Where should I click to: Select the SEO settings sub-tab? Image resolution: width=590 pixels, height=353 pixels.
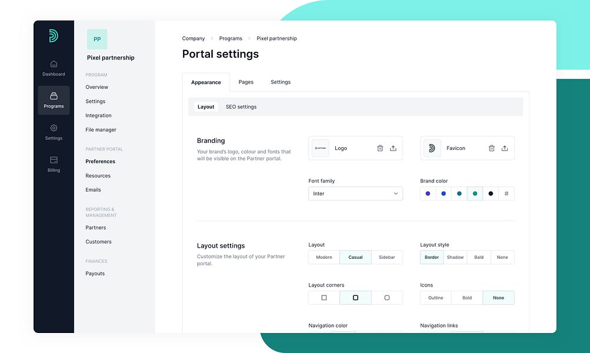[x=241, y=107]
